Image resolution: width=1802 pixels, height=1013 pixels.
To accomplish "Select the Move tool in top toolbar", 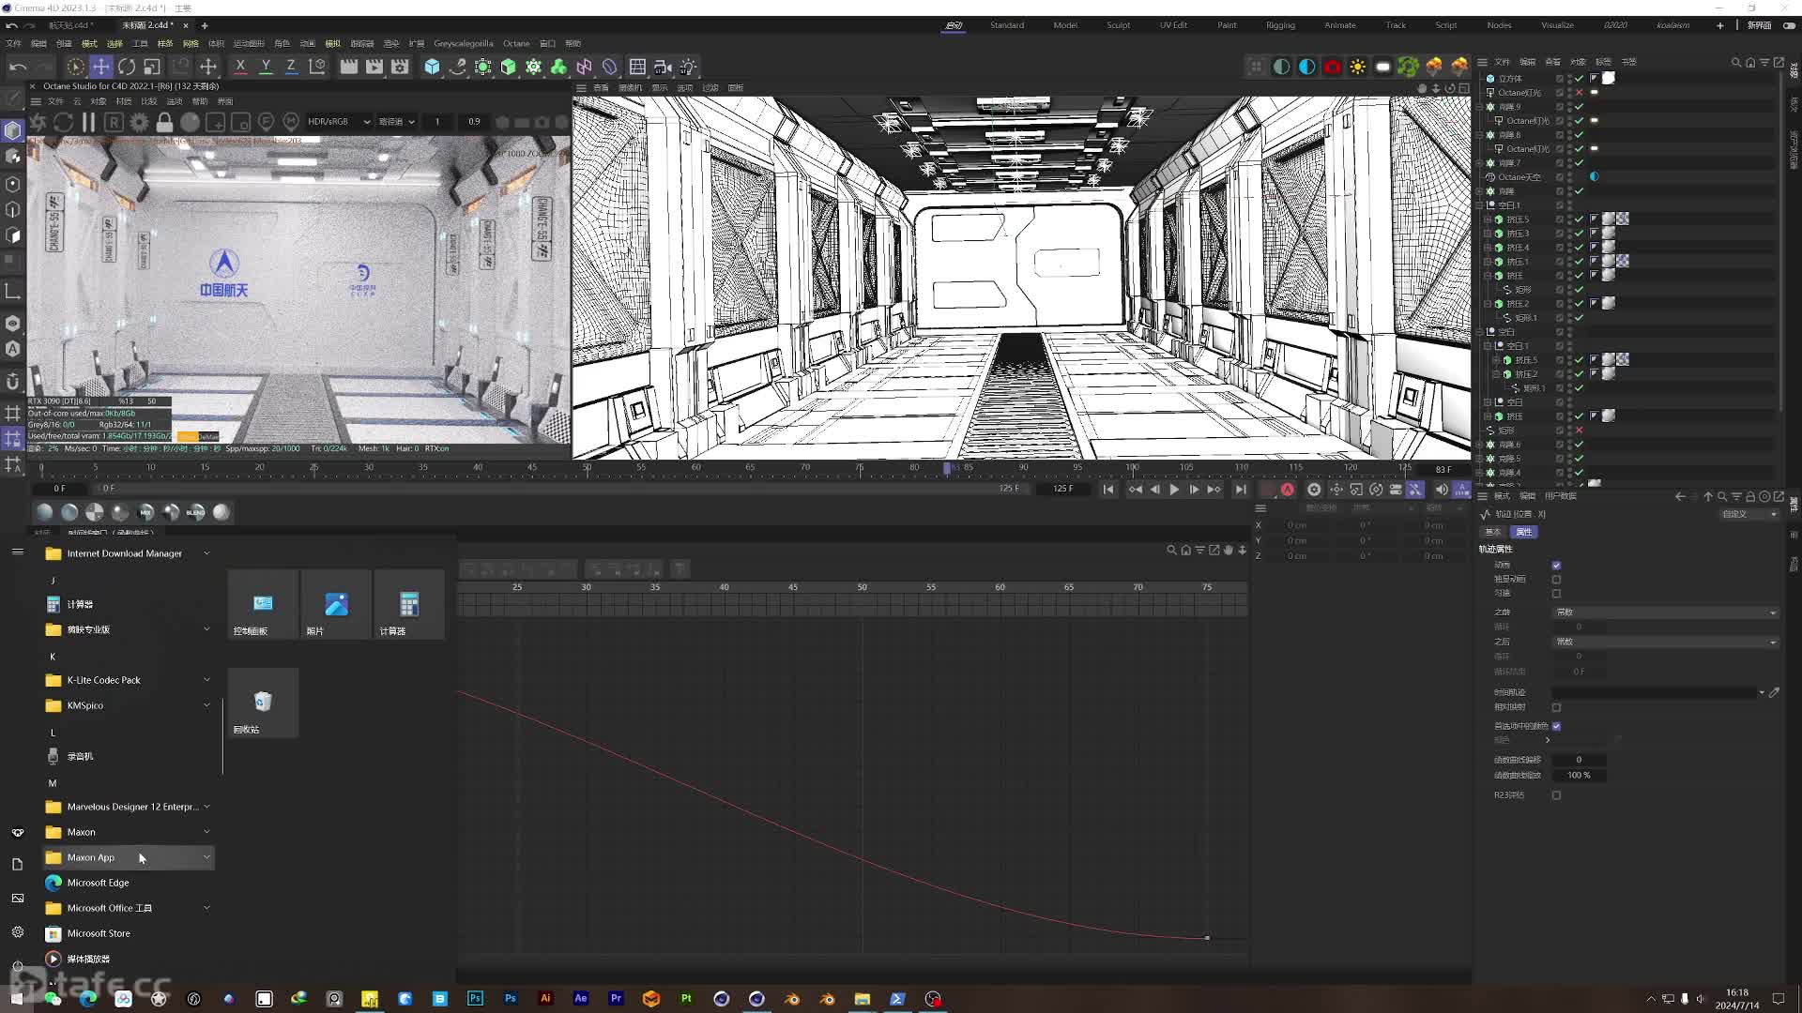I will (x=100, y=67).
